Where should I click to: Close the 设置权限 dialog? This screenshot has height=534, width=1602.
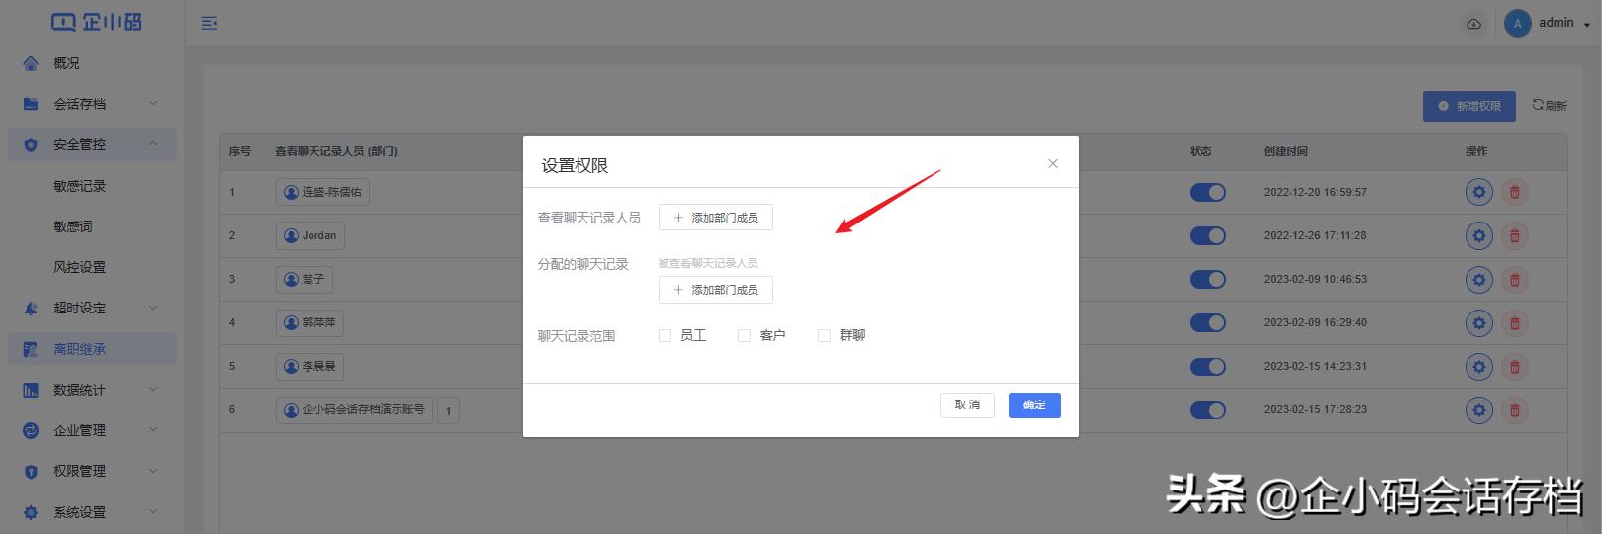click(x=1053, y=163)
